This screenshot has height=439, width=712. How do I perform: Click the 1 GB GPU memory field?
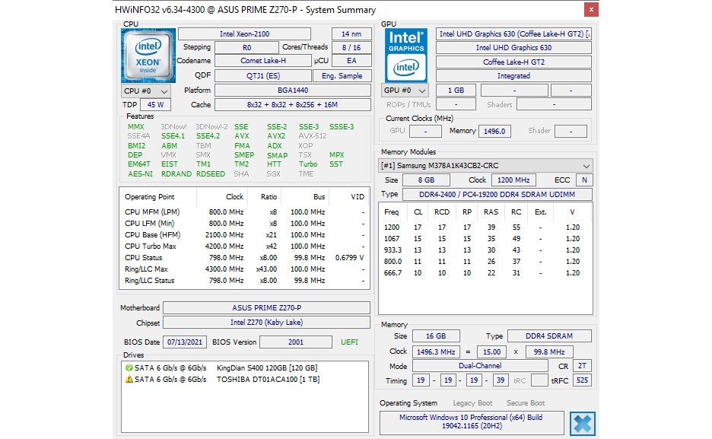pos(456,91)
